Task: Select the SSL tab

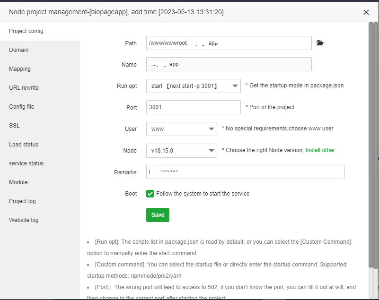Action: click(x=14, y=126)
